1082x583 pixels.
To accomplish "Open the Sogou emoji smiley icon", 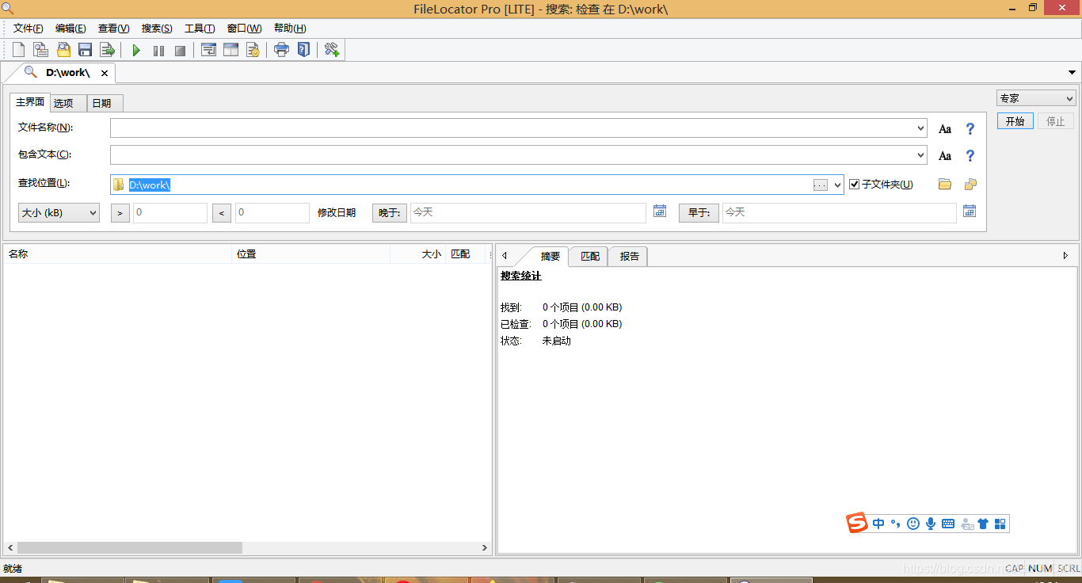I will point(913,524).
